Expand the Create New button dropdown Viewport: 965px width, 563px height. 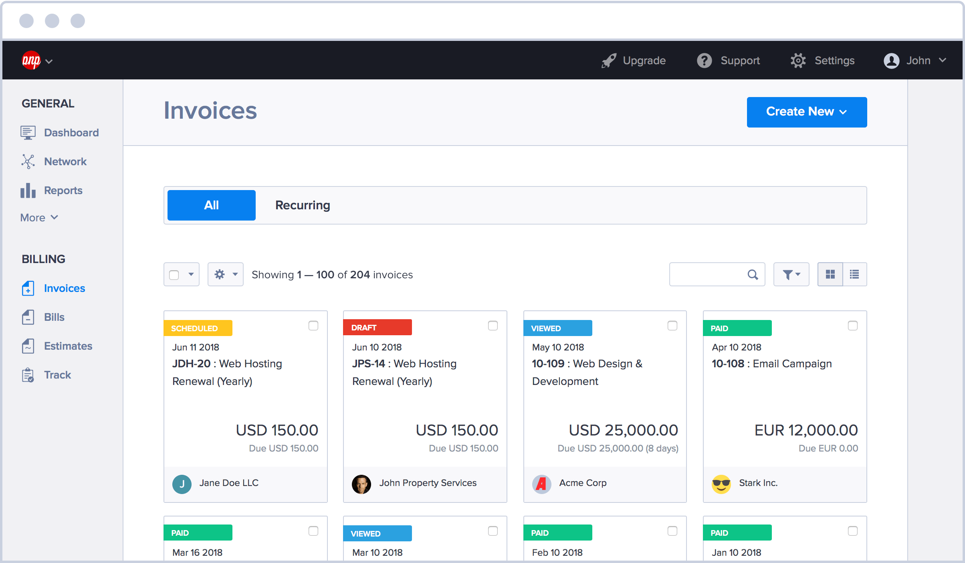point(845,112)
